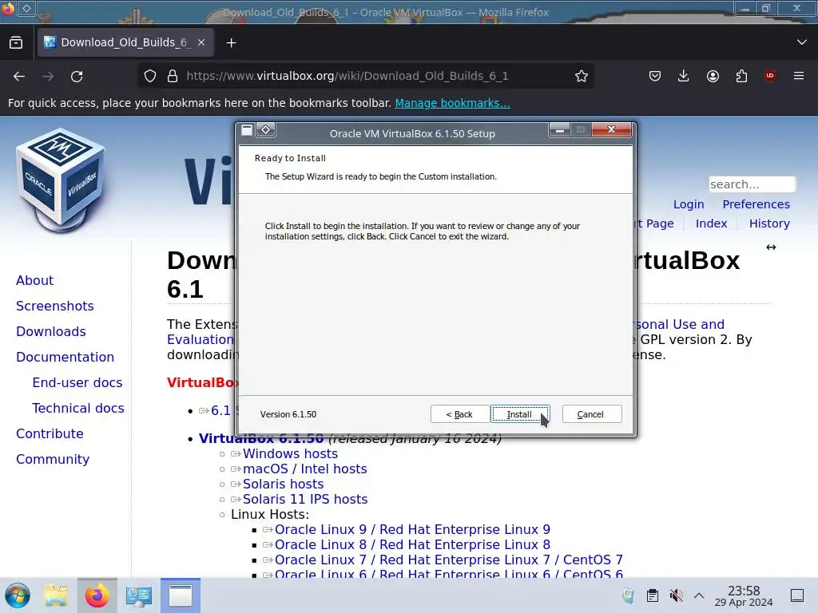Click the VirtualBox cube logo

click(61, 180)
